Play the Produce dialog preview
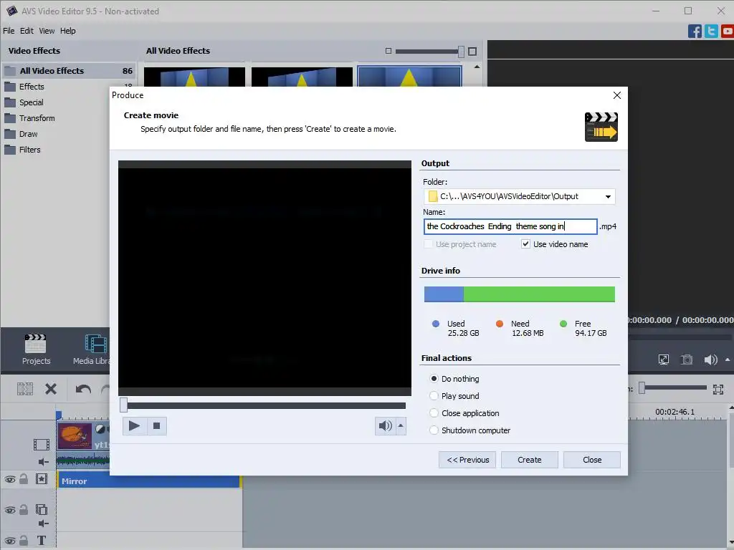The width and height of the screenshot is (734, 550). coord(134,425)
